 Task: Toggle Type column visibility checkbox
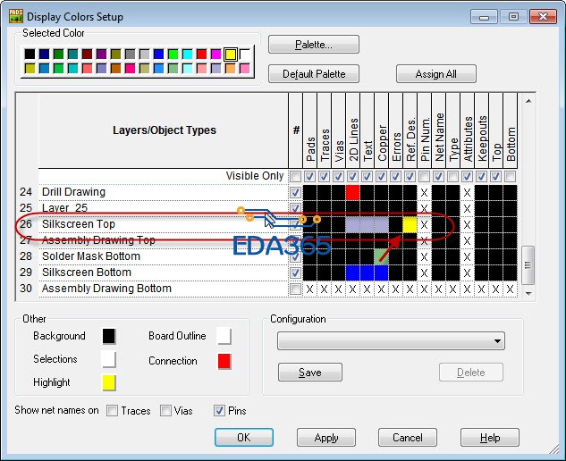452,177
